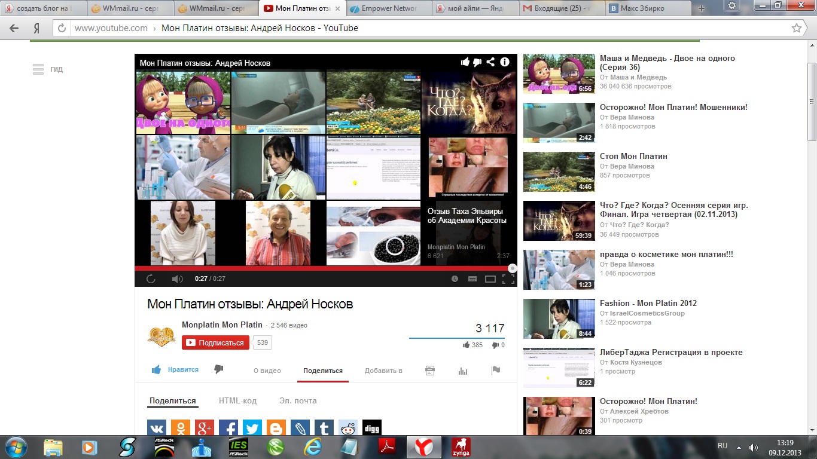Click the Mon Platin channel avatar

[x=161, y=336]
